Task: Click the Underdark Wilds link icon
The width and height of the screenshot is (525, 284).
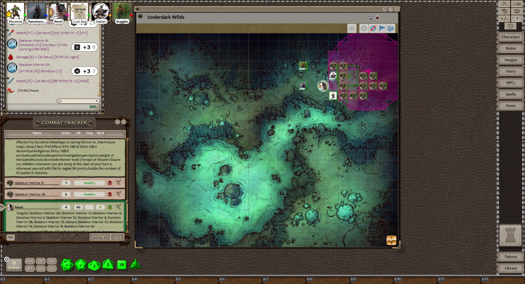Action: [x=141, y=17]
